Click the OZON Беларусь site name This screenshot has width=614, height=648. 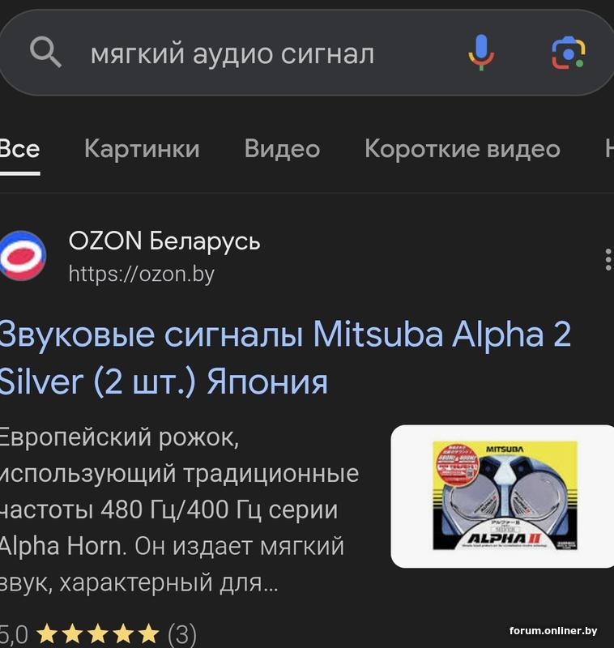(164, 241)
